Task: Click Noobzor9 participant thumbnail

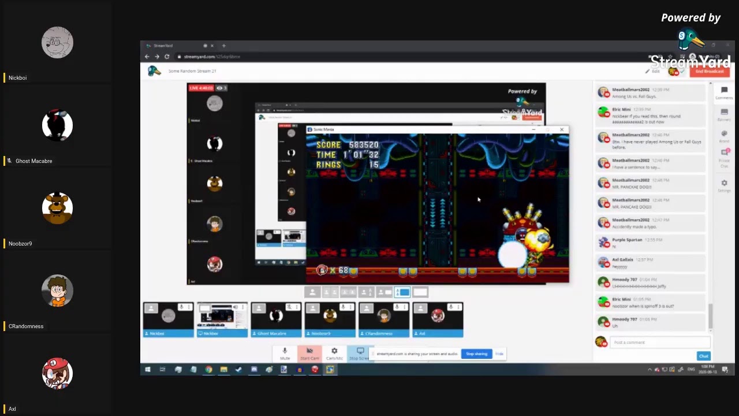Action: click(x=330, y=320)
